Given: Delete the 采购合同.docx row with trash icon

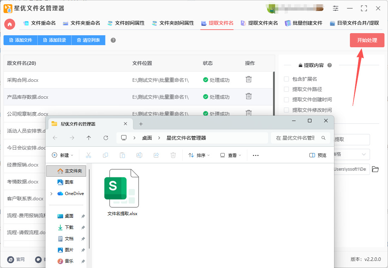Looking at the screenshot, I should [x=249, y=80].
